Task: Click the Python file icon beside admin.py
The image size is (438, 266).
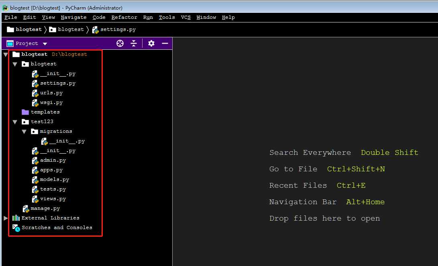Action: point(35,160)
